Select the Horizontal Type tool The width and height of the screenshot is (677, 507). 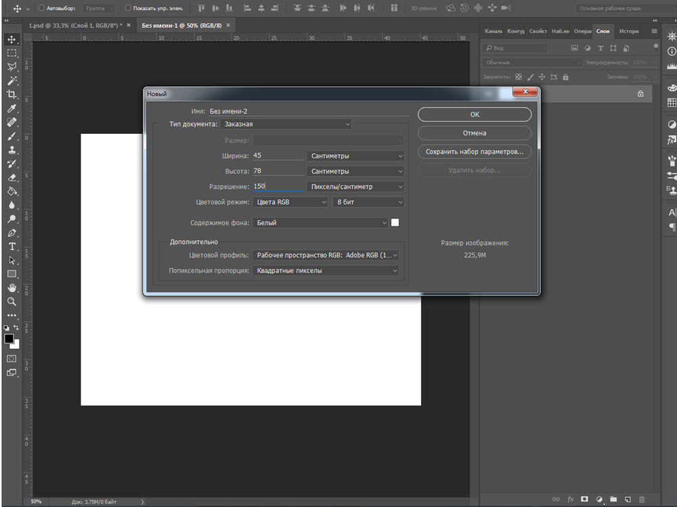click(12, 246)
